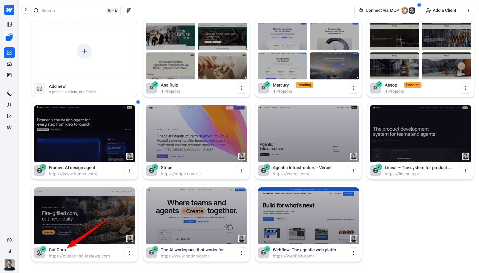
Task: Expand the sidebar with the chevron arrow
Action: coord(26,9)
